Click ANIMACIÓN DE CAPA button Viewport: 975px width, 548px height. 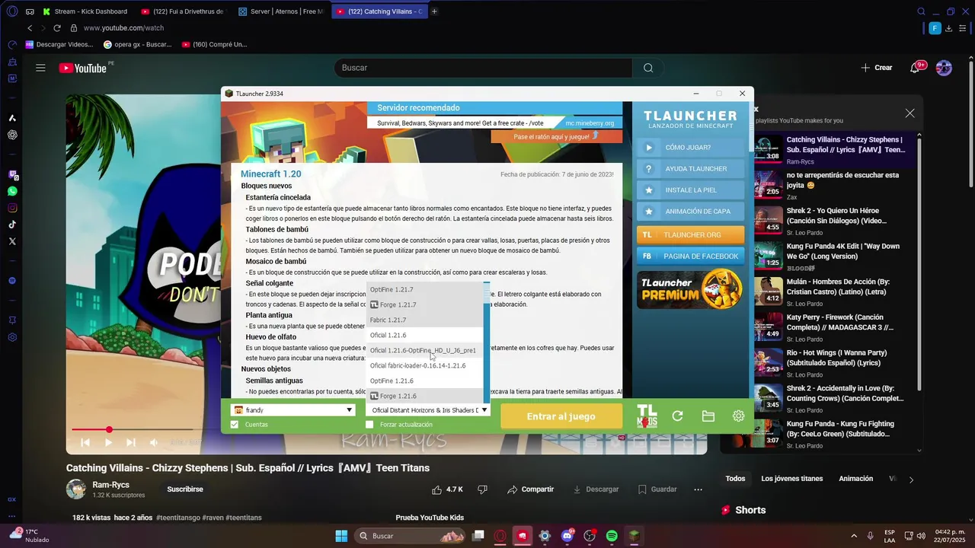(690, 212)
